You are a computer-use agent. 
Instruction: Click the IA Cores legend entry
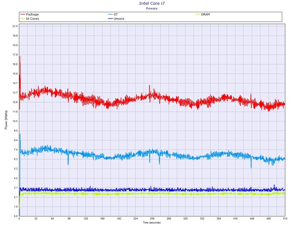(29, 19)
